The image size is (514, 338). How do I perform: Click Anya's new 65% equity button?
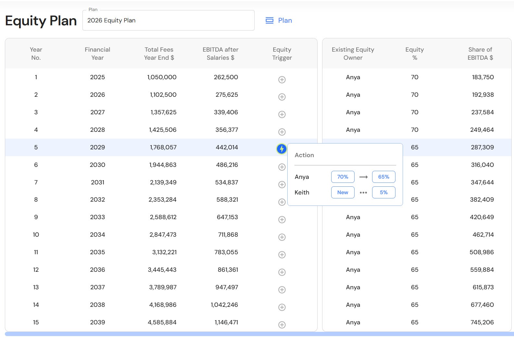point(383,177)
